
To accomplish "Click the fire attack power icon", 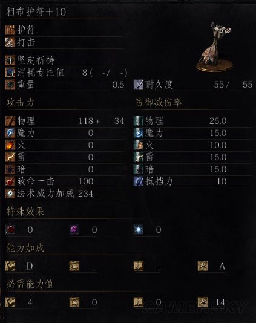I will click(x=10, y=145).
